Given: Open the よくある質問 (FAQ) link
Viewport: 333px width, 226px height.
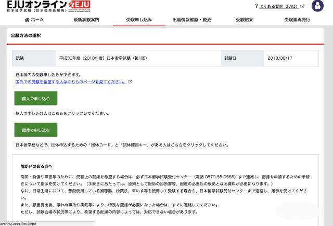Looking at the screenshot, I should [x=279, y=6].
